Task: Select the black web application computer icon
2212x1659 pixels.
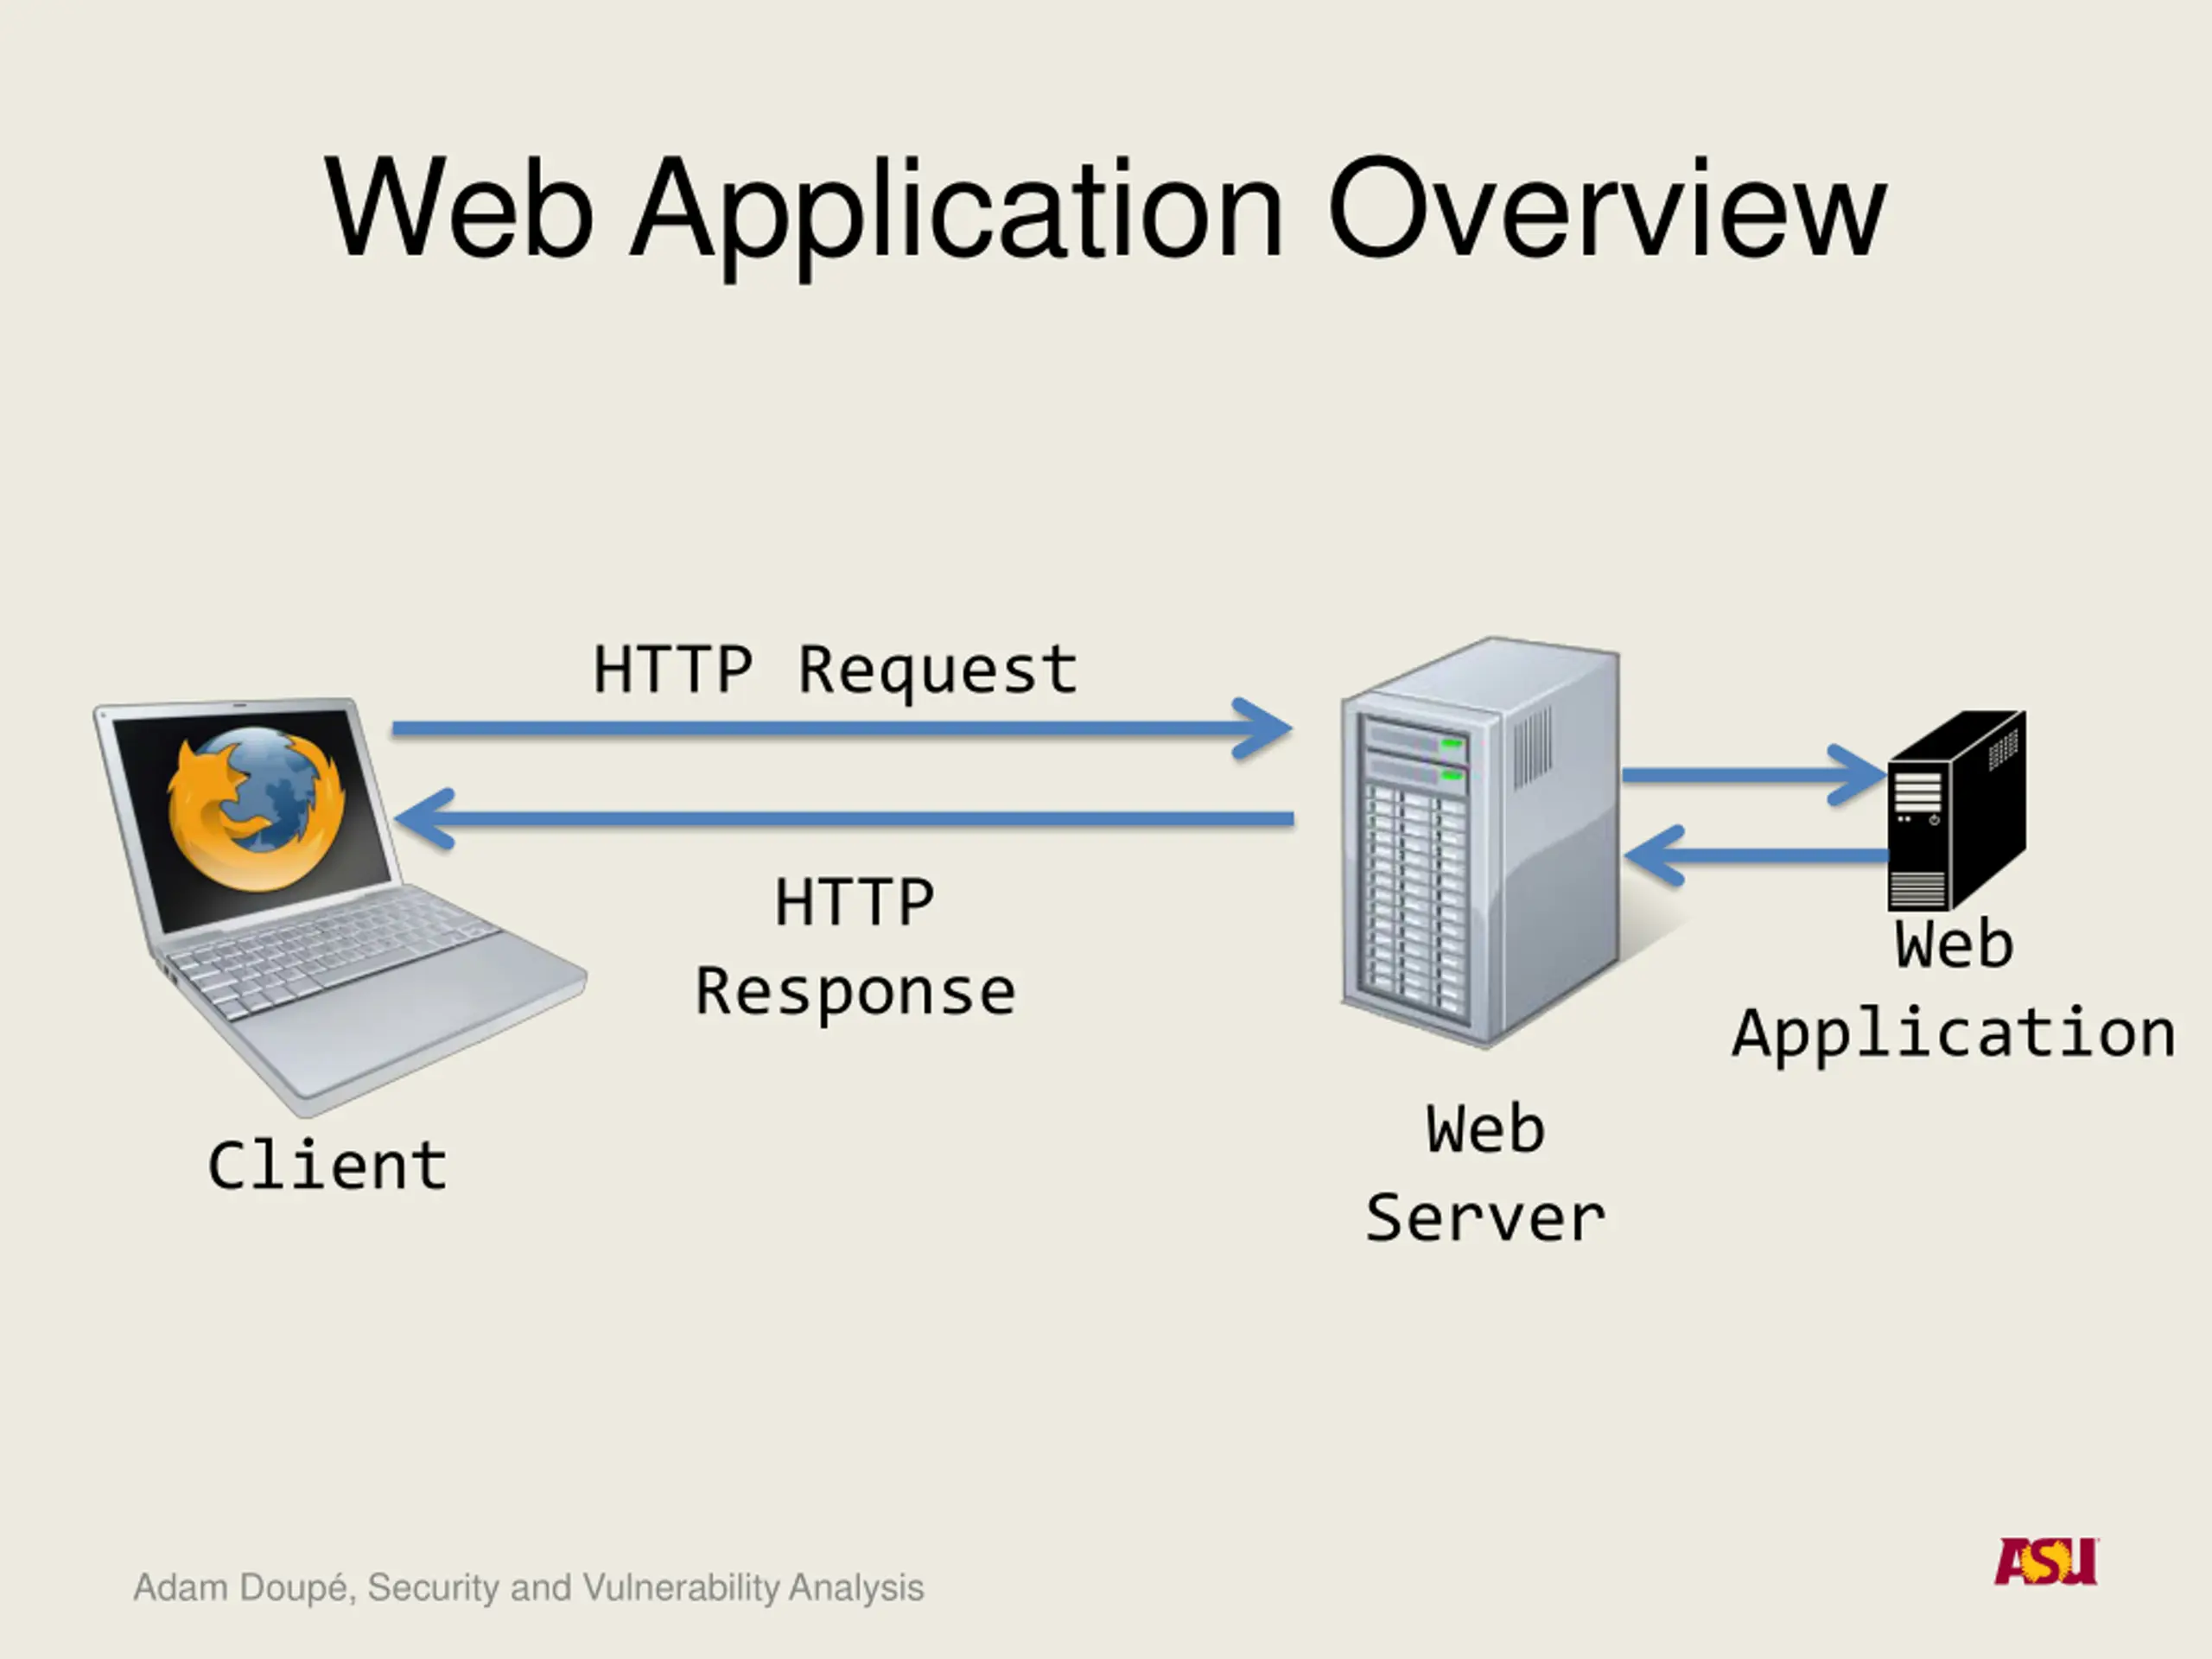Action: (1957, 810)
